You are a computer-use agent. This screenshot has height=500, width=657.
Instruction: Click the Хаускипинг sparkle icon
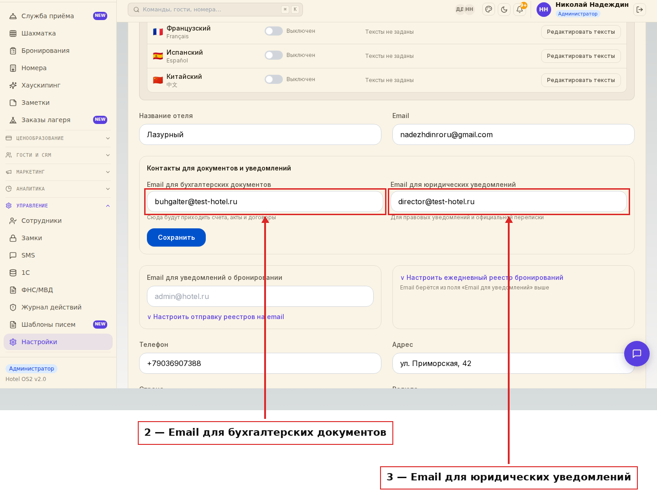(x=13, y=85)
